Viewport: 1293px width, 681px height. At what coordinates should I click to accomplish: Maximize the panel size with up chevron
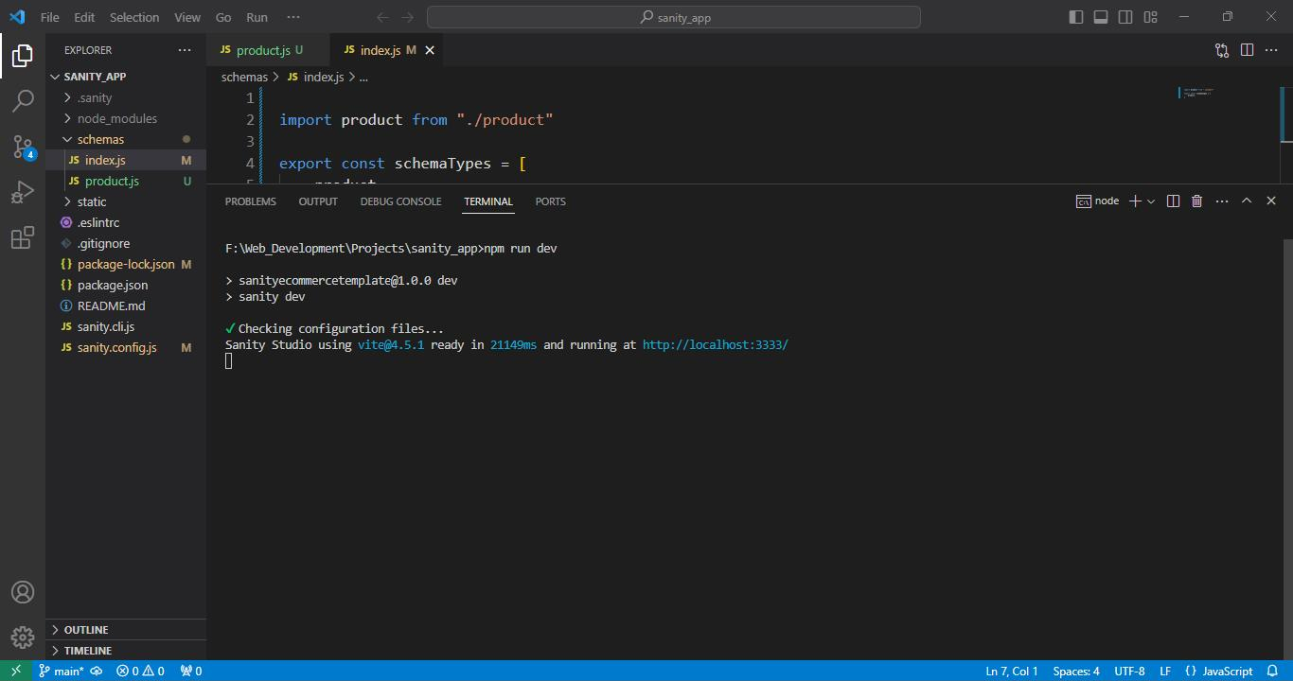click(x=1247, y=201)
